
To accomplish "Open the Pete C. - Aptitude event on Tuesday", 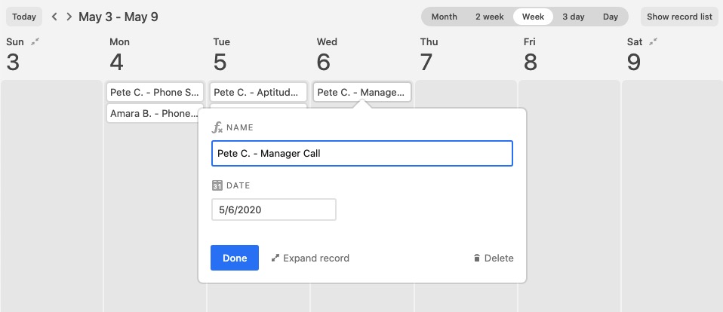I will click(x=258, y=92).
